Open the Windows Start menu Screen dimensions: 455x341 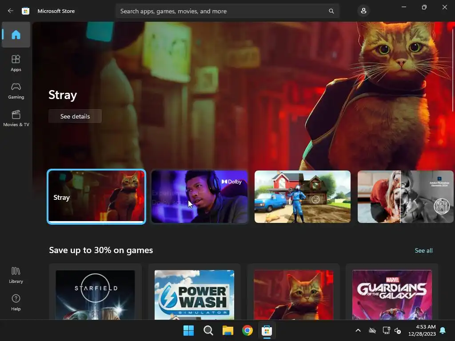click(x=188, y=330)
